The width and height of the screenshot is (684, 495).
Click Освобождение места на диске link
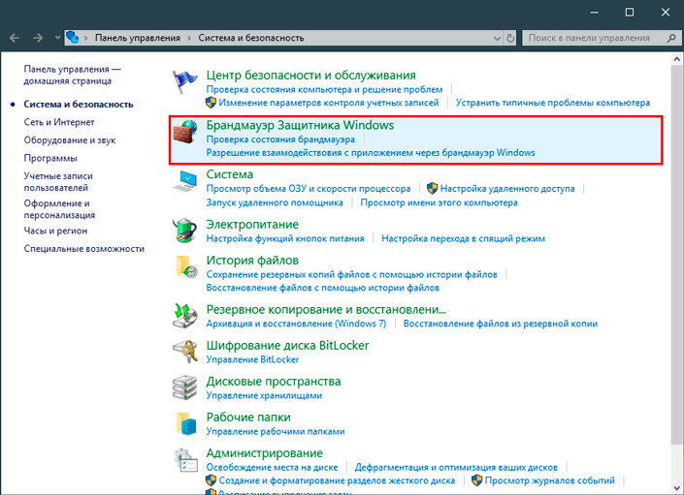(273, 467)
